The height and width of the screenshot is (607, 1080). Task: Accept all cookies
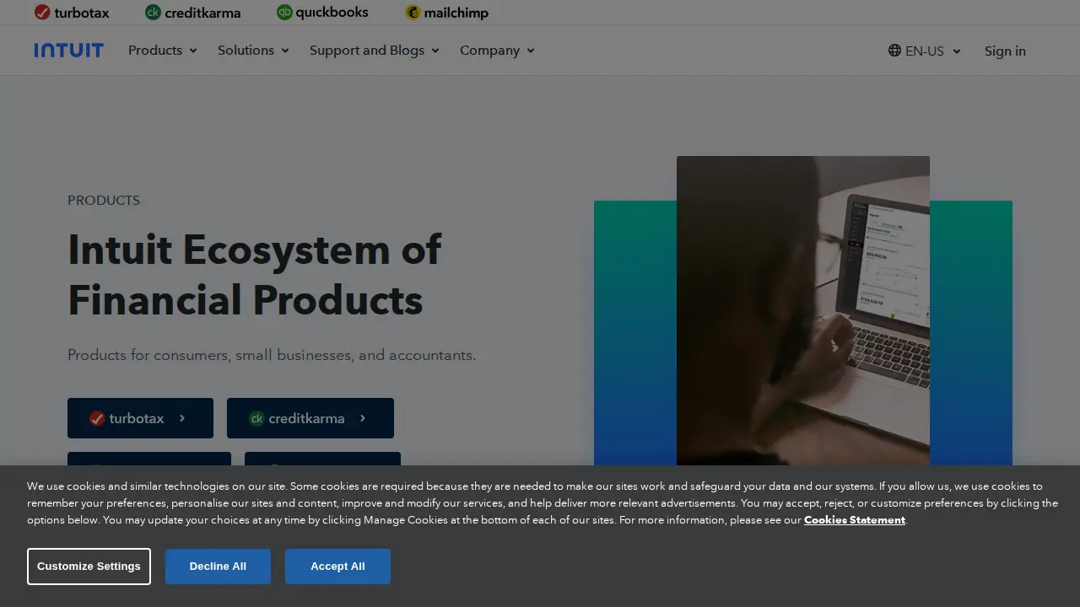tap(337, 567)
